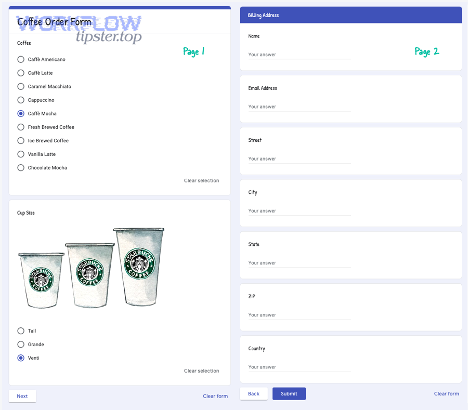Go back with the Back button
Screen dimensions: 468x410
pos(254,393)
